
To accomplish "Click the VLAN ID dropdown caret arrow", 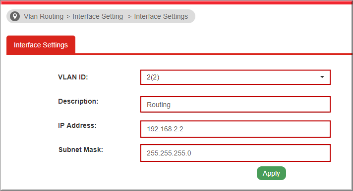I will click(322, 77).
